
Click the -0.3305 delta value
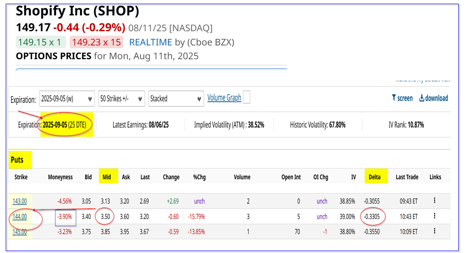coord(372,217)
